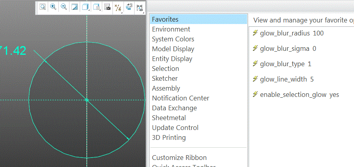
Task: Open the System Colors category
Action: point(173,39)
